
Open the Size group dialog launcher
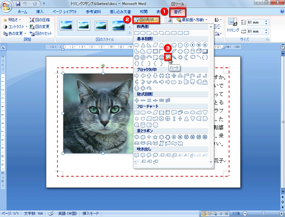[x=268, y=39]
